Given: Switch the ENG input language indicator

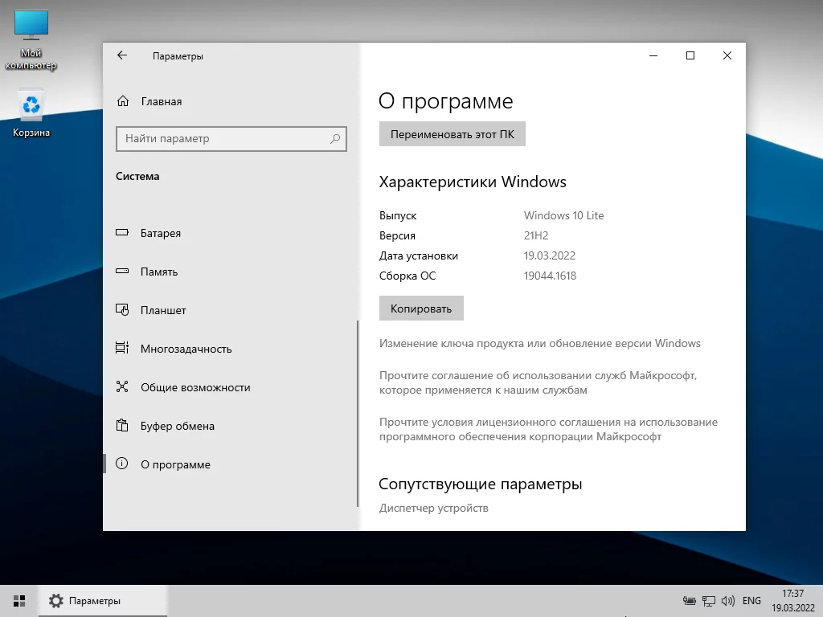Looking at the screenshot, I should coord(751,601).
